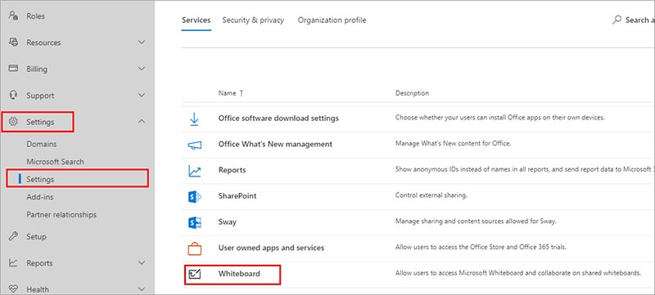The image size is (655, 295).
Task: Expand the Health menu chevron
Action: click(142, 288)
